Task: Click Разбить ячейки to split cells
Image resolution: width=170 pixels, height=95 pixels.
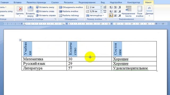Action: 69,11
